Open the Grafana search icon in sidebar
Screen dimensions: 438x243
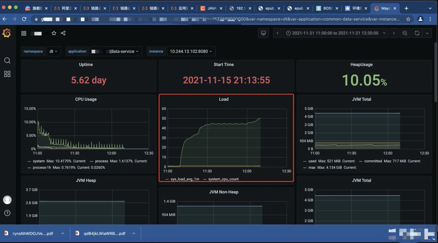pyautogui.click(x=7, y=60)
